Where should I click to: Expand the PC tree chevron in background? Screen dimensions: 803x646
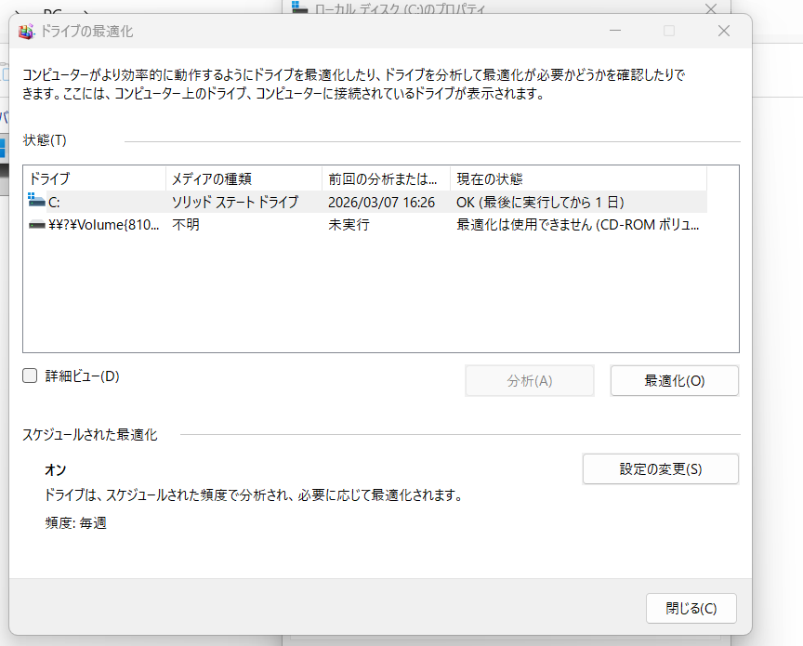click(18, 12)
